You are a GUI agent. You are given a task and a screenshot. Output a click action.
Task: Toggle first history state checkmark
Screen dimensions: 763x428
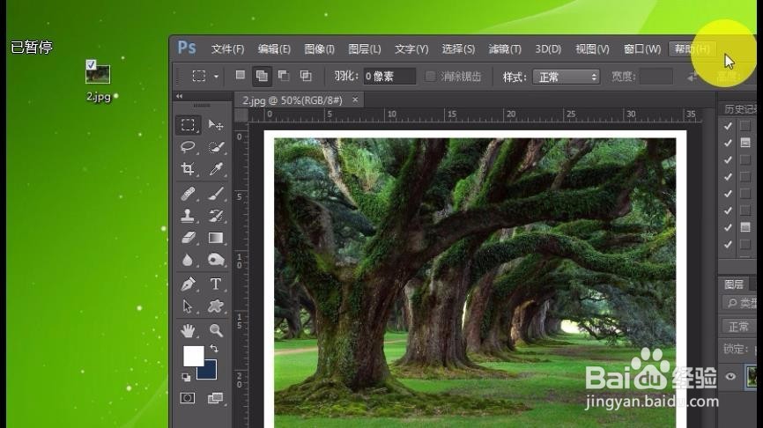tap(728, 126)
